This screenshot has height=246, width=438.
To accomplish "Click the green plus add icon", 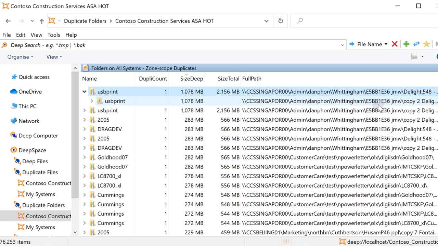I will point(406,44).
